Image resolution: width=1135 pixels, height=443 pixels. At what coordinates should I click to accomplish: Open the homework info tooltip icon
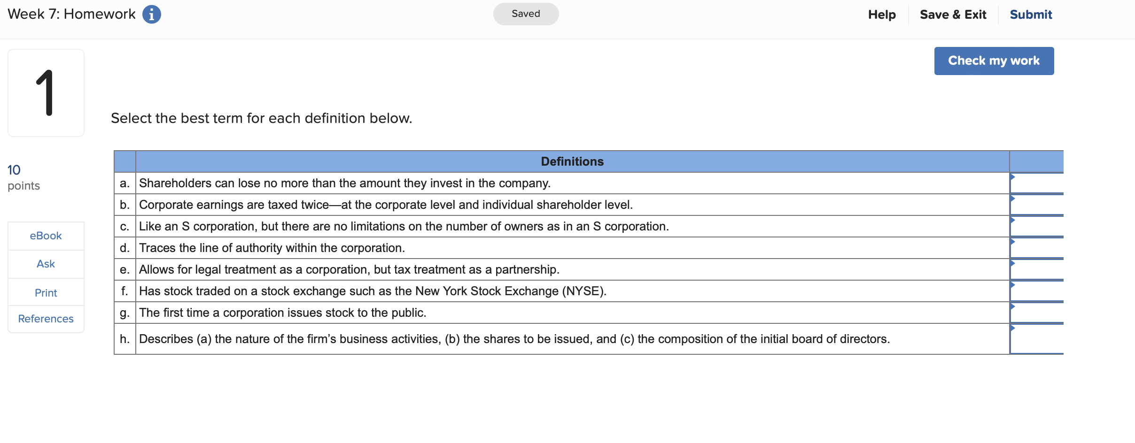[x=151, y=14]
